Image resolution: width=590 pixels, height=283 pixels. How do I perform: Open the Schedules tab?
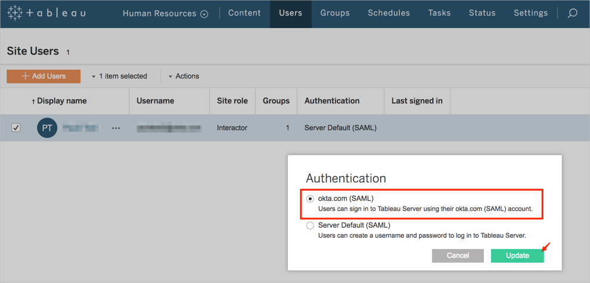(389, 13)
